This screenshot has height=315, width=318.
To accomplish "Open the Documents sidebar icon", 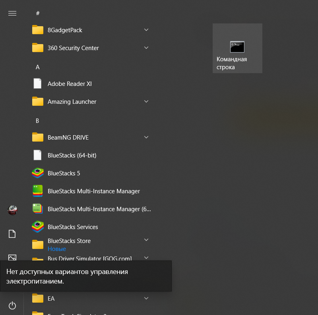I will point(12,234).
